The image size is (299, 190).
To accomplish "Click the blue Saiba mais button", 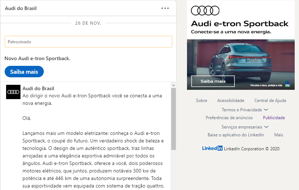I will [x=24, y=72].
